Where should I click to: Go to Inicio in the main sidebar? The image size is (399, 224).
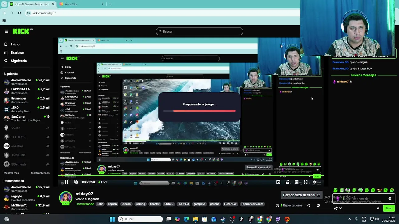click(12, 44)
